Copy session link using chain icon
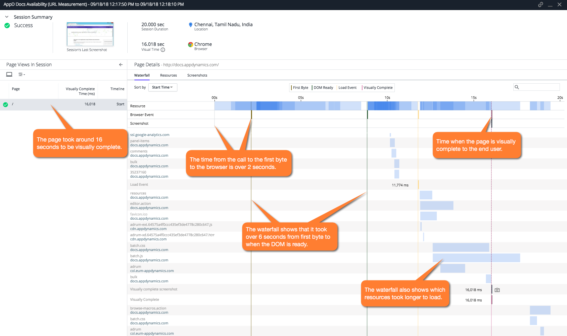 tap(540, 5)
